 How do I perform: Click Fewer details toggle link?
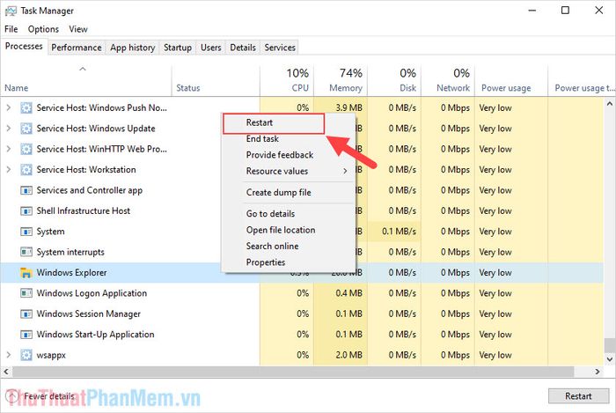pyautogui.click(x=42, y=396)
